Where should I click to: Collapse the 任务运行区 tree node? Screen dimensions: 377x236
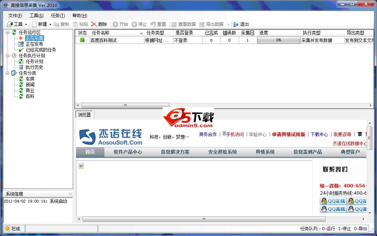[x=7, y=32]
